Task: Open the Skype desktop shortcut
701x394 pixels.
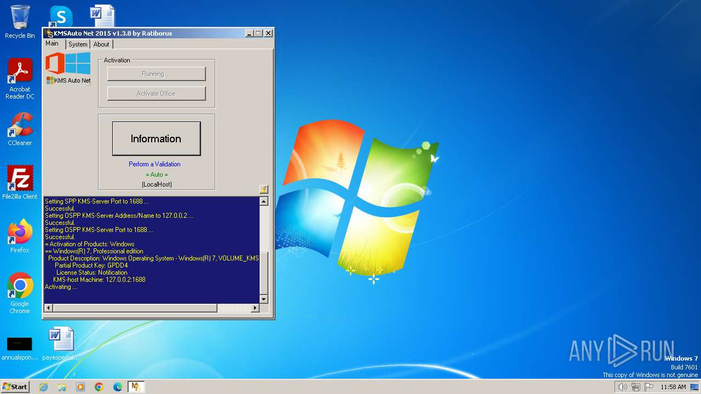Action: pyautogui.click(x=60, y=16)
